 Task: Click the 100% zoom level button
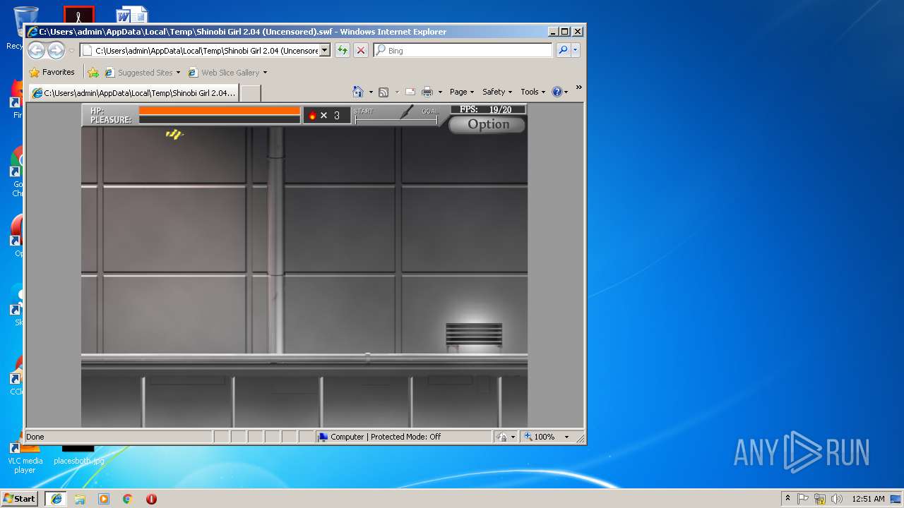[x=540, y=437]
